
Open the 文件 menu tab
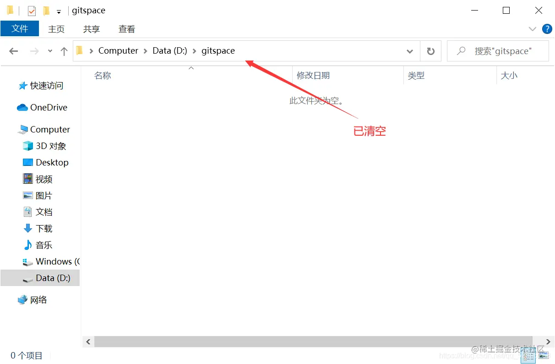[20, 28]
